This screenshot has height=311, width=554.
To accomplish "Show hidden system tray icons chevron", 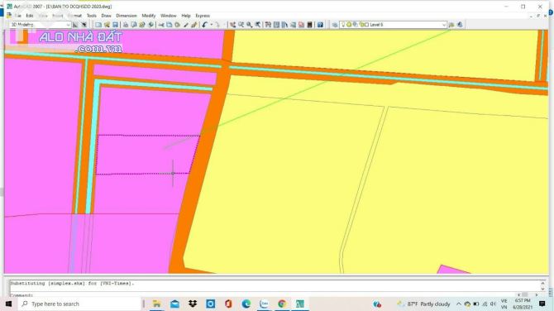I will 459,304.
